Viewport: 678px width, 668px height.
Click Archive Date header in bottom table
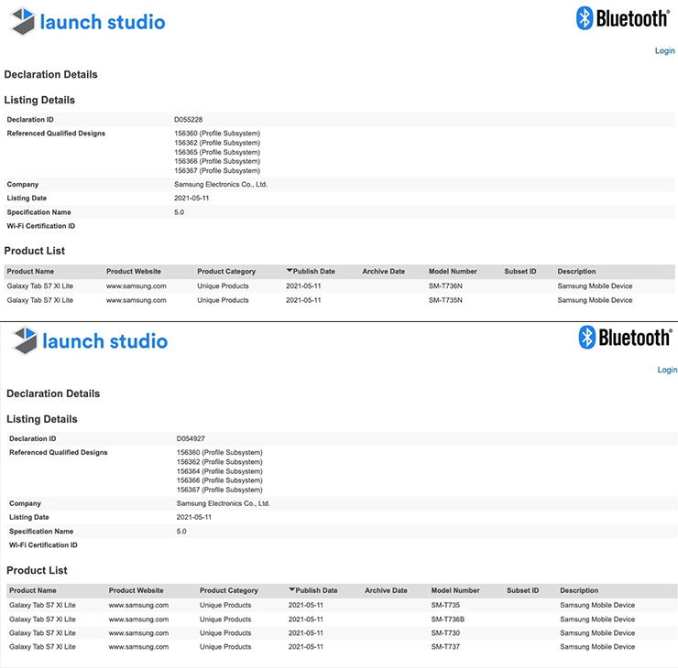pyautogui.click(x=386, y=591)
